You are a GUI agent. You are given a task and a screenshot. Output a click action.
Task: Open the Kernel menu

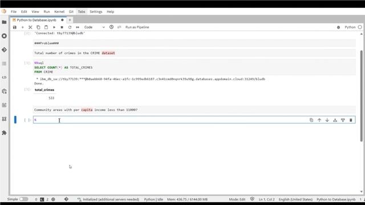pos(59,11)
